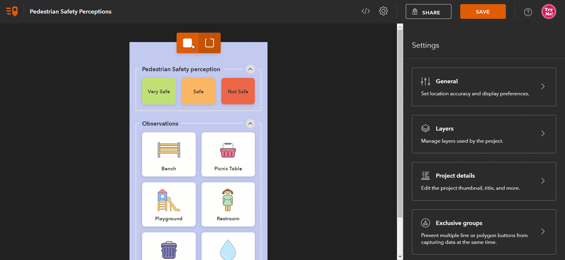Click the Settings panel heading
565x260 pixels.
pyautogui.click(x=426, y=45)
